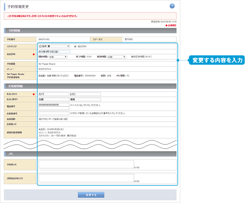Focus the お客様番号 input field
The width and height of the screenshot is (245, 203).
(x=53, y=114)
